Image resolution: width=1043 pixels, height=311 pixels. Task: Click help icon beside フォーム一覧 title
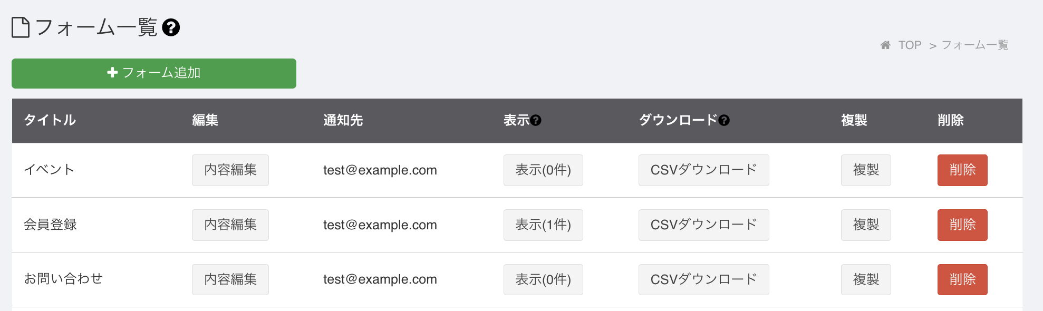click(171, 27)
